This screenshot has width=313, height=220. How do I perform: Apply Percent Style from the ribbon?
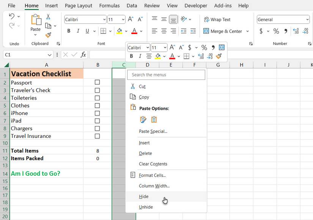click(276, 31)
